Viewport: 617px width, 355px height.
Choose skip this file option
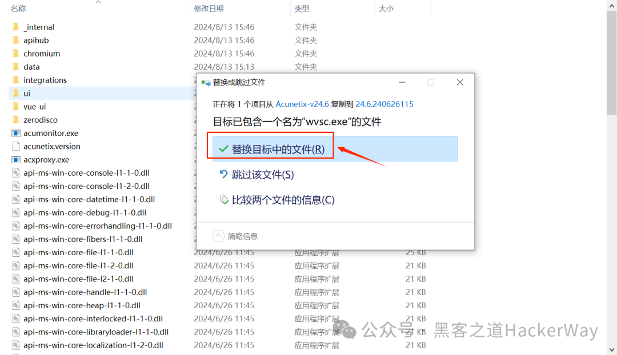pos(257,175)
